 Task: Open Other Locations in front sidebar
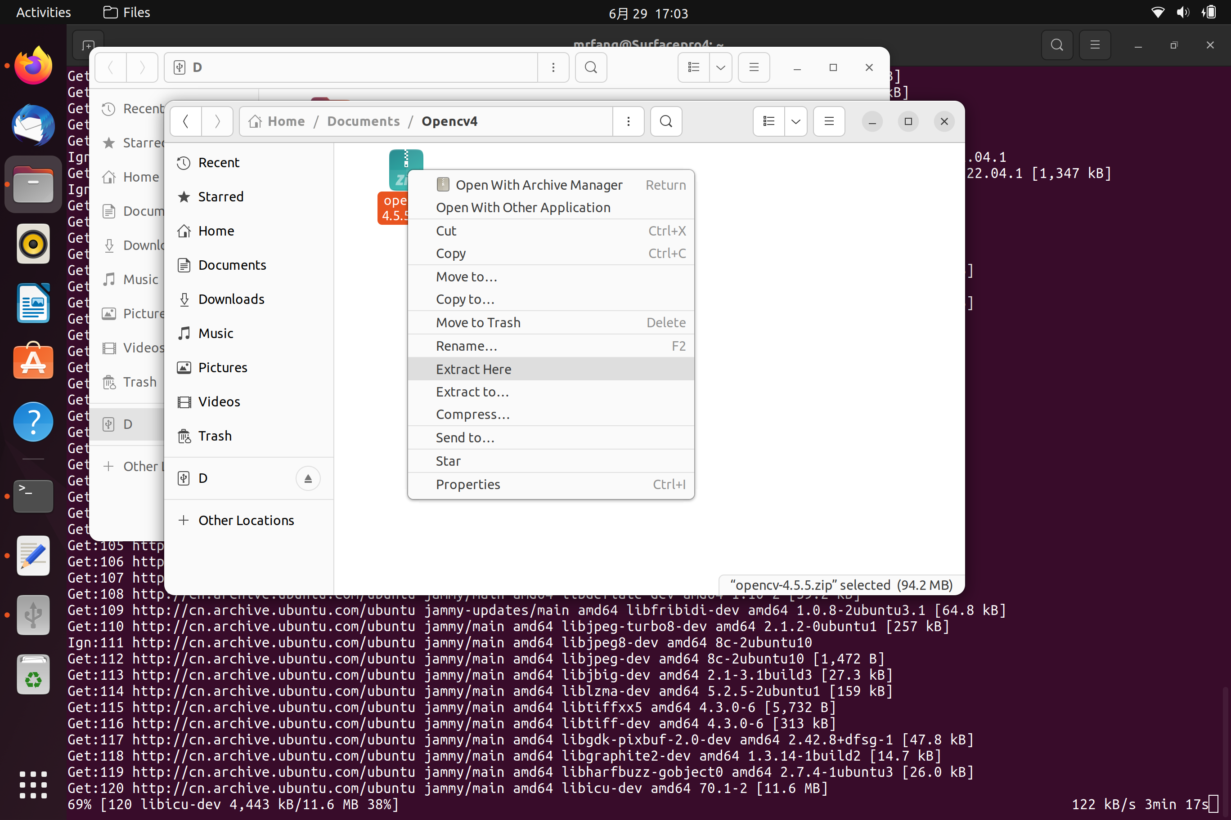(249, 520)
